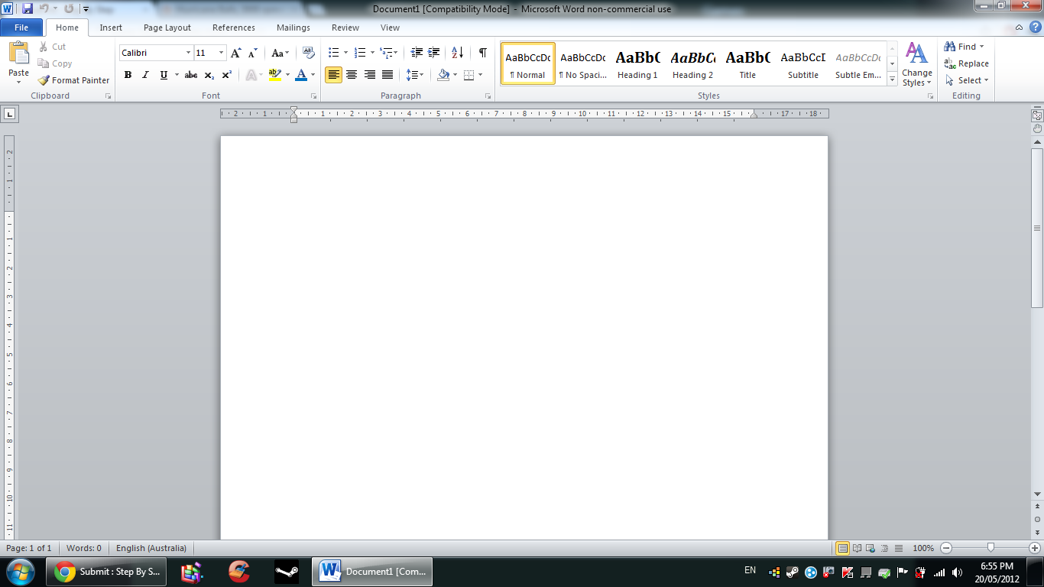The width and height of the screenshot is (1044, 587).
Task: Select the Heading 1 style
Action: [x=637, y=63]
